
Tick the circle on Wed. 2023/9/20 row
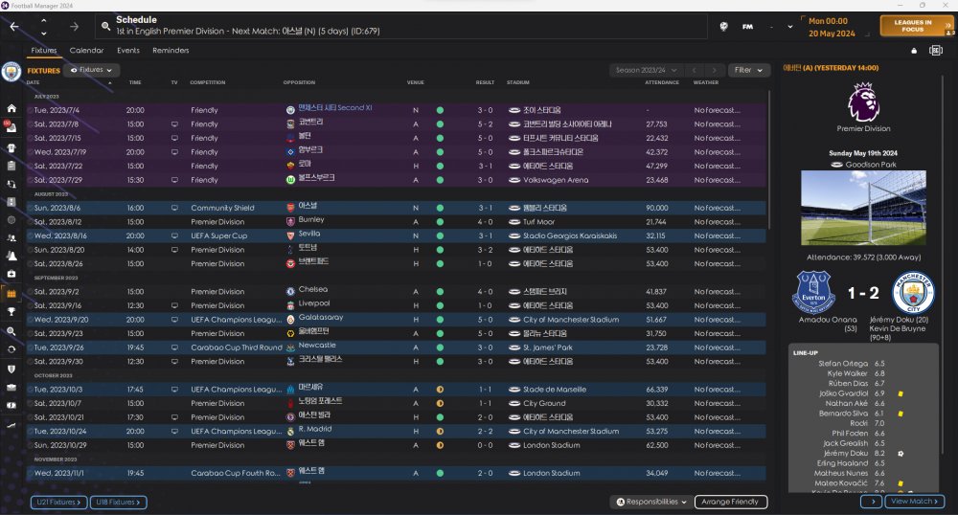(30, 320)
